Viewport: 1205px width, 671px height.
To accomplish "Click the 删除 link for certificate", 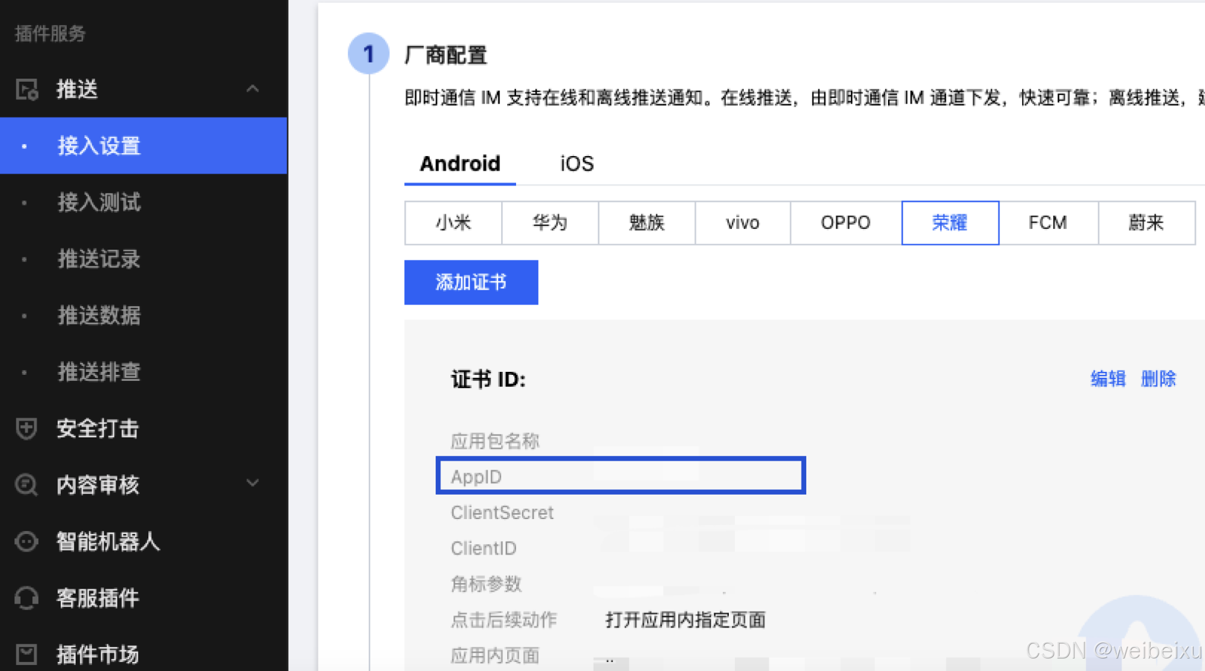I will click(1158, 378).
